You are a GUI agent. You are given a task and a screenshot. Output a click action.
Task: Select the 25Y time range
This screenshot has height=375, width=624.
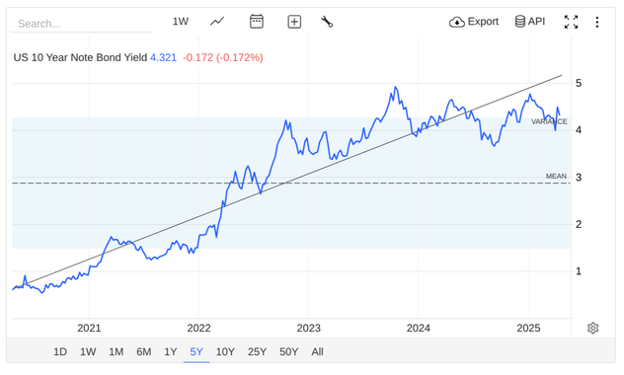(257, 352)
